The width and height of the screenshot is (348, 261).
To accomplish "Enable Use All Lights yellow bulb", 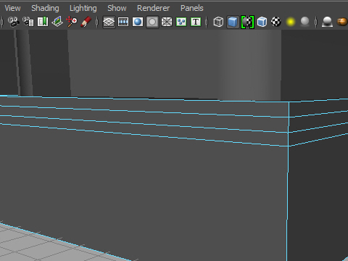I will [291, 22].
